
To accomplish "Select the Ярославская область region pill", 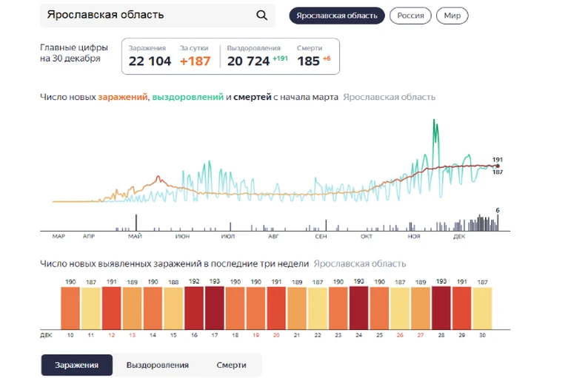I will (336, 16).
